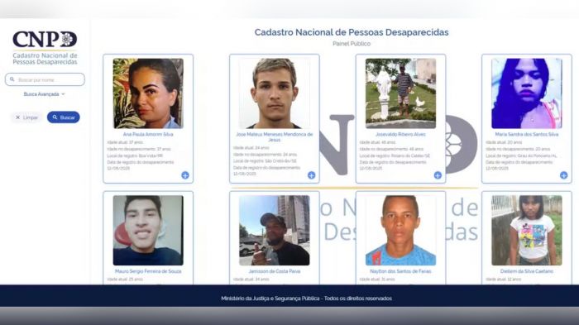The image size is (579, 325).
Task: Click the name Naylton dos Santos de Farias
Action: tap(400, 271)
